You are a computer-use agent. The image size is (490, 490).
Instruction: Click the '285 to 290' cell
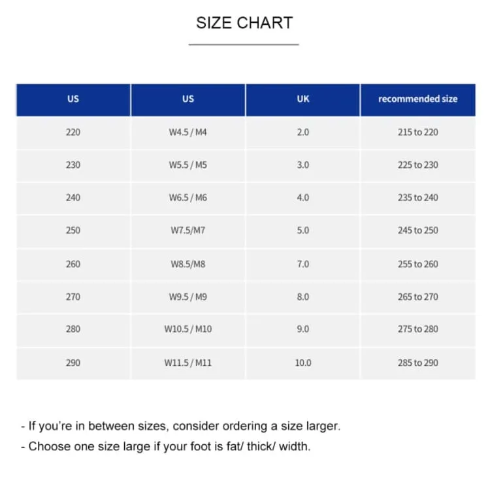point(418,363)
